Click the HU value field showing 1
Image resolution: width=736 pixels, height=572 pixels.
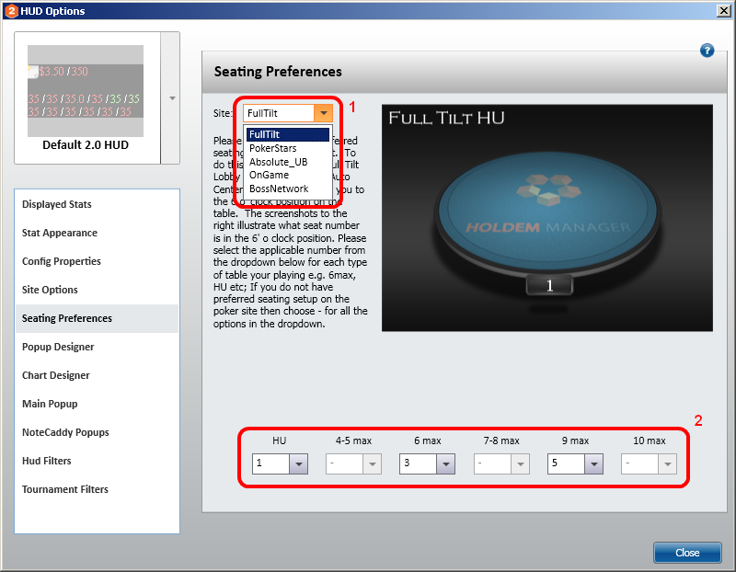tap(270, 464)
